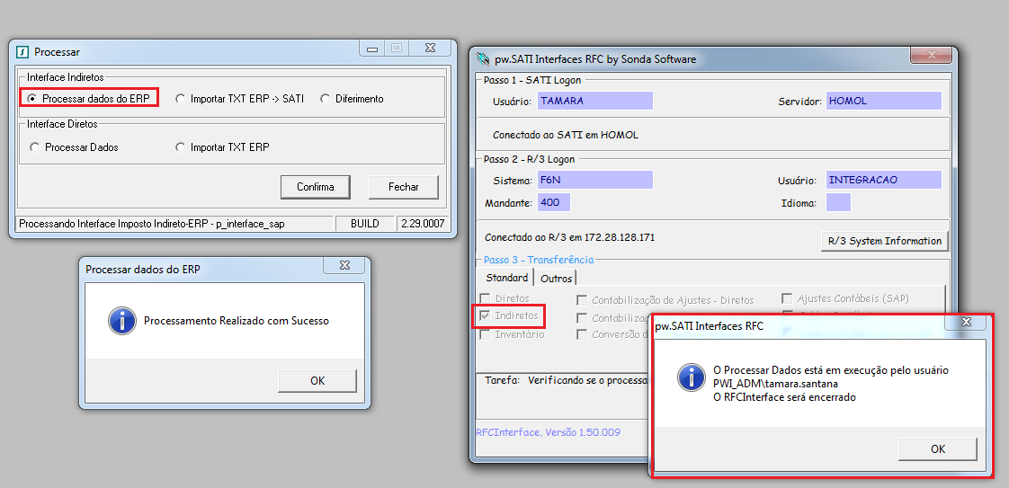Viewport: 1009px width, 488px height.
Task: Click the Passo 2 - R/3 Logon label
Action: point(529,159)
